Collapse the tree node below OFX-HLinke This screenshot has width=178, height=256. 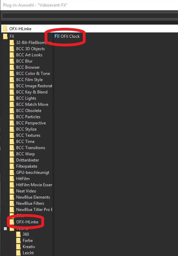coord(6,229)
